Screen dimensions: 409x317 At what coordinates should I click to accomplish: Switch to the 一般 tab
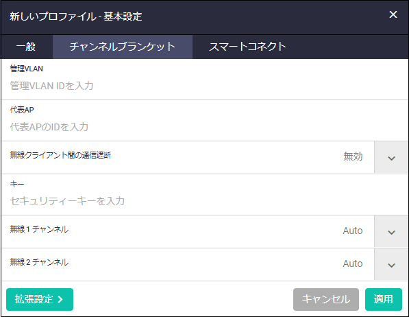tap(26, 47)
